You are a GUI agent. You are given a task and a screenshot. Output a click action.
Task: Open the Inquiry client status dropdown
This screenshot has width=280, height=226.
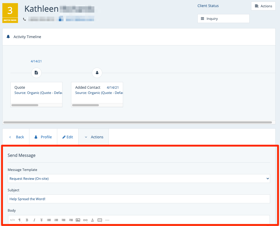[x=223, y=19]
